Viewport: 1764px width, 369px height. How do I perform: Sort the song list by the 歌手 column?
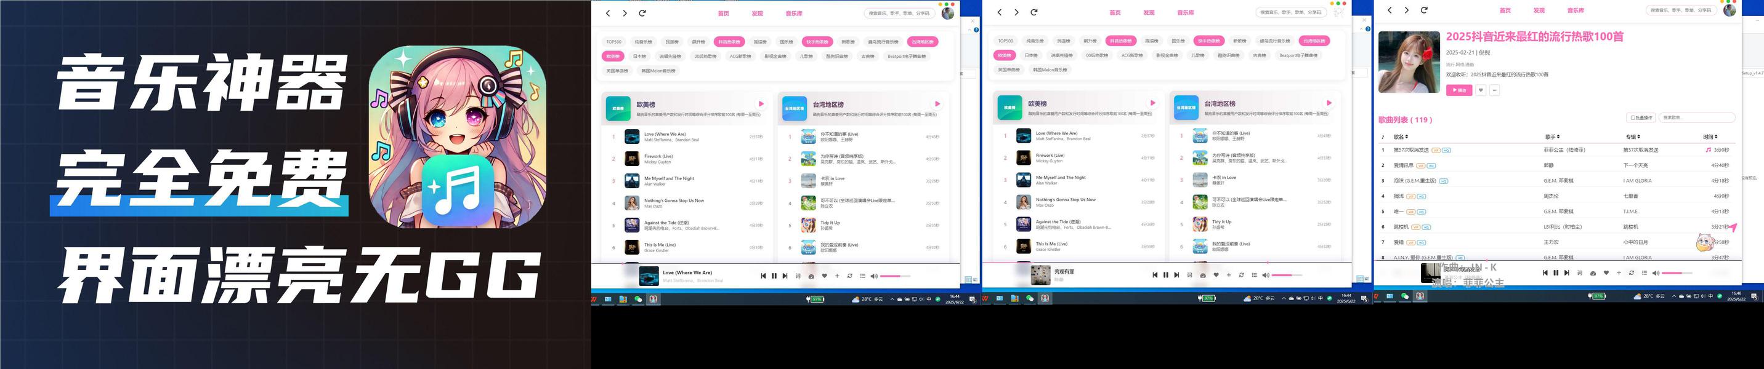pos(1552,137)
